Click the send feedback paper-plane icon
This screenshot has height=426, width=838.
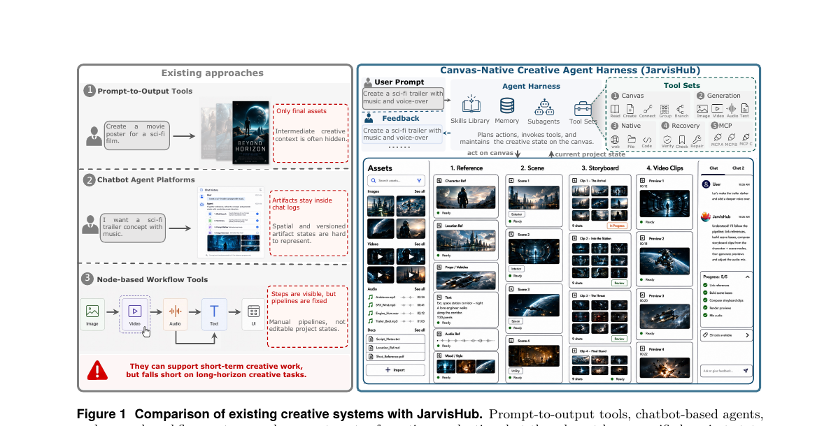pyautogui.click(x=746, y=371)
